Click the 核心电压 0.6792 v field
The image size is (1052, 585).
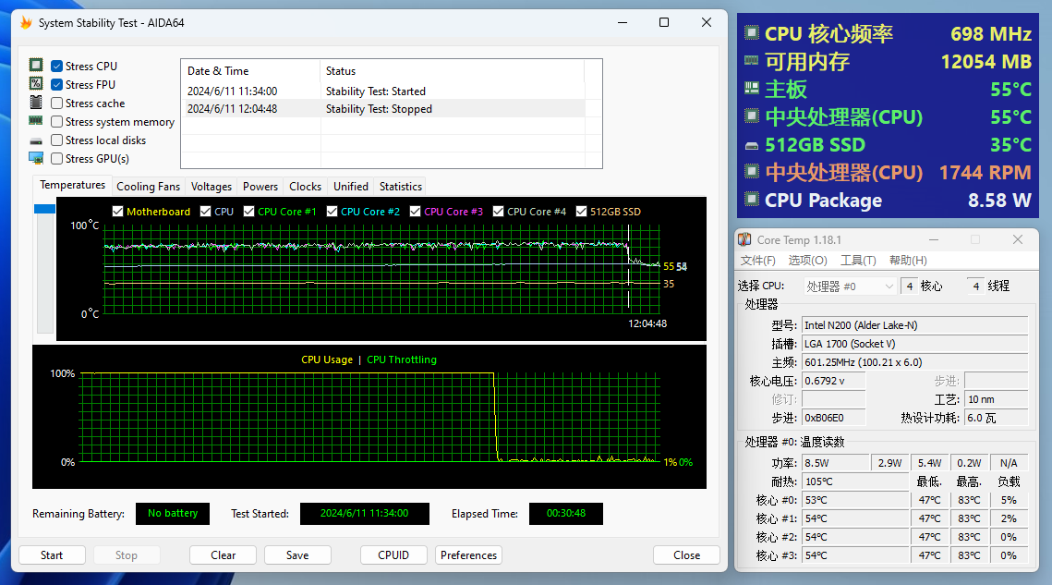pyautogui.click(x=834, y=381)
